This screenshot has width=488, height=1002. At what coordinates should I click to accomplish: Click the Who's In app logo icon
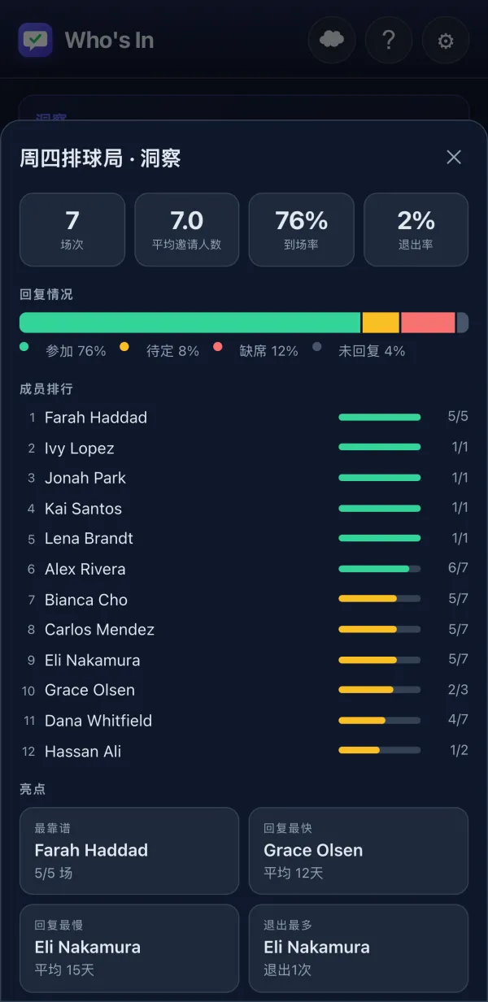(36, 40)
